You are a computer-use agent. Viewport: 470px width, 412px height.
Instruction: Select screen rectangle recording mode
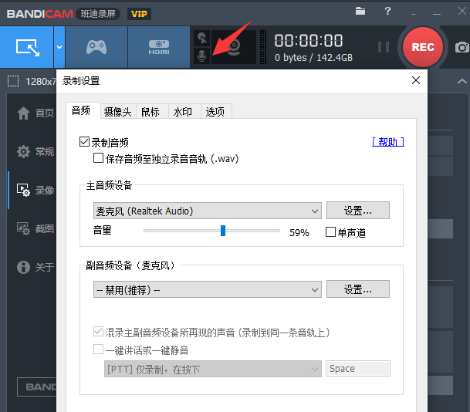[27, 47]
